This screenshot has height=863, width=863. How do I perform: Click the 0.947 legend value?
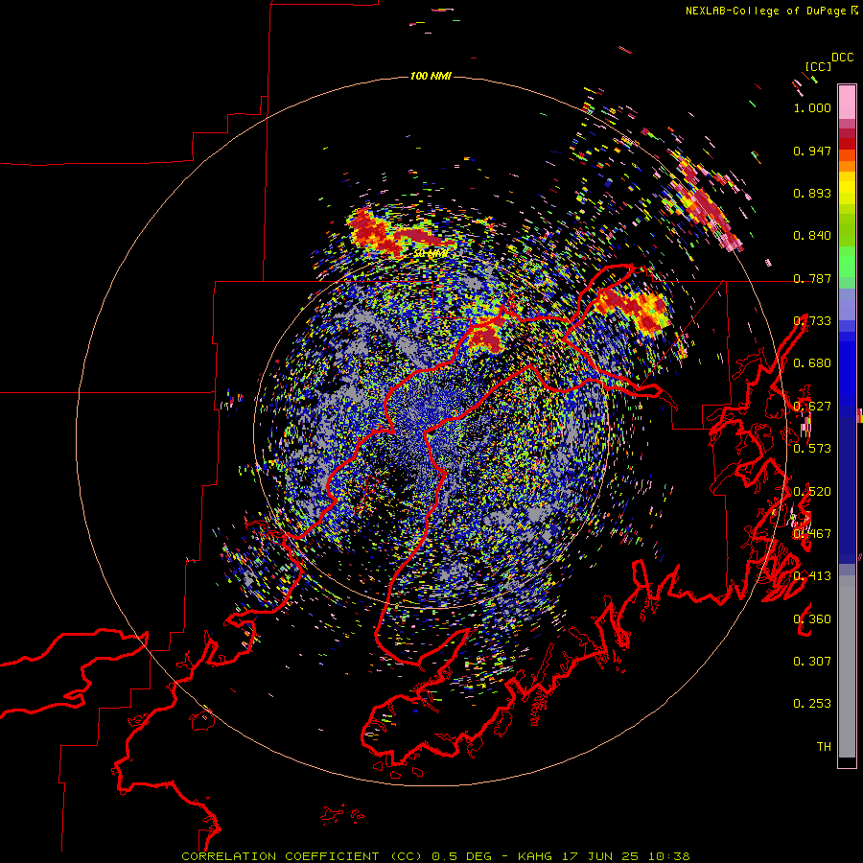point(812,151)
